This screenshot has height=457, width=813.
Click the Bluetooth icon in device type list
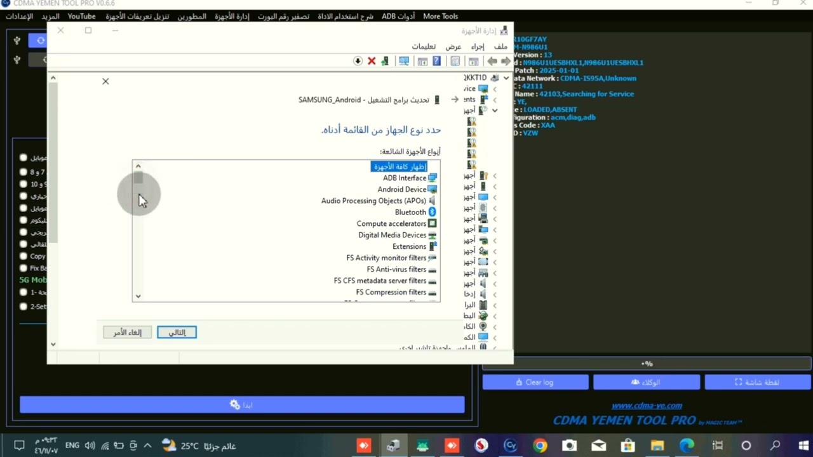(x=432, y=212)
